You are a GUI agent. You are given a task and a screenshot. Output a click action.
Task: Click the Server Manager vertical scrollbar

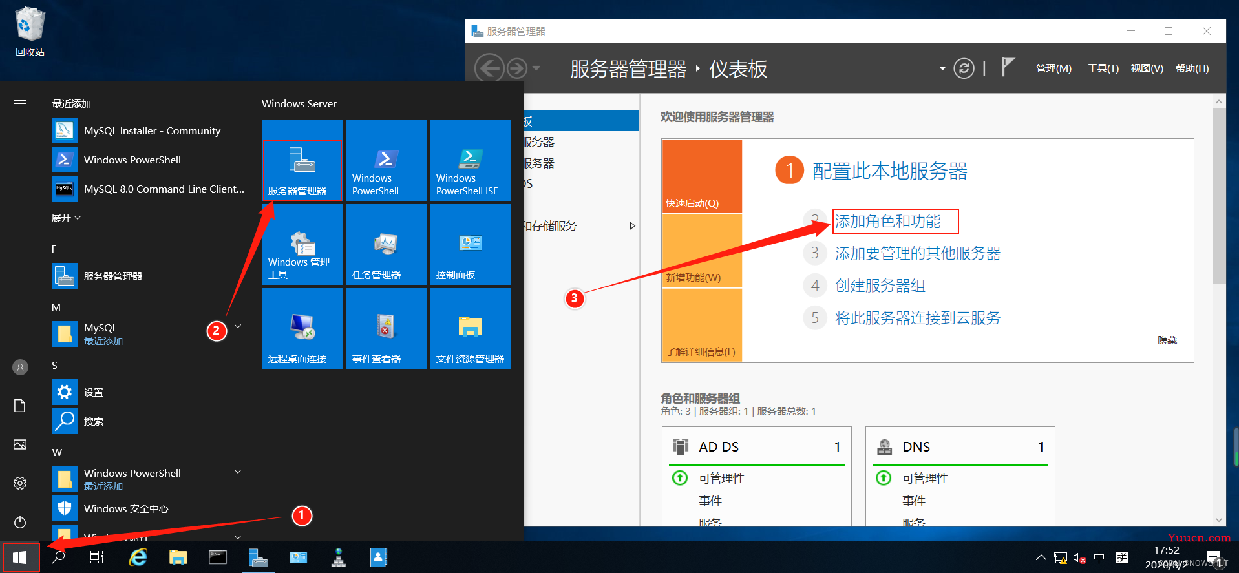point(1219,196)
